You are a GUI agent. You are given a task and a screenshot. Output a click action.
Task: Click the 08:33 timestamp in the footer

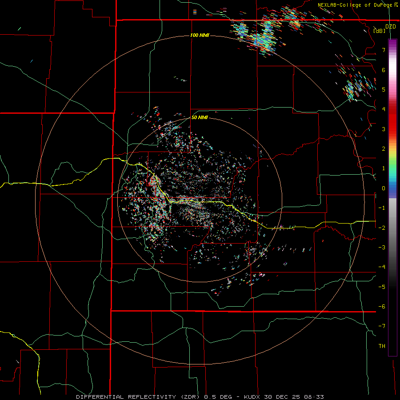pyautogui.click(x=314, y=397)
